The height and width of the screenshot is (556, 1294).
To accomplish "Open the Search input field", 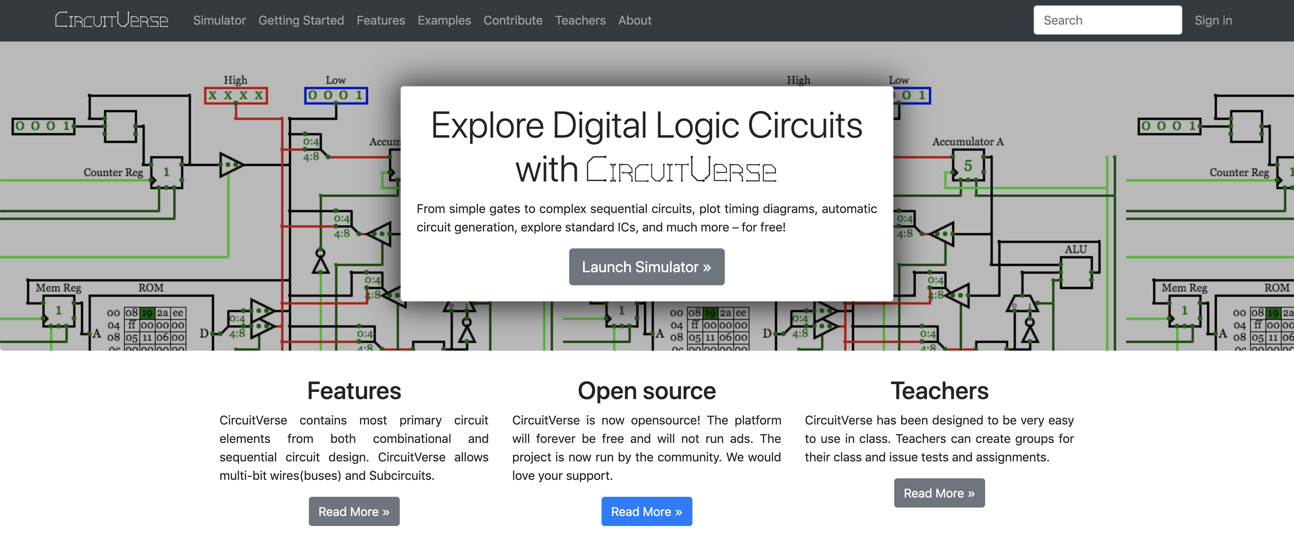I will [1106, 20].
